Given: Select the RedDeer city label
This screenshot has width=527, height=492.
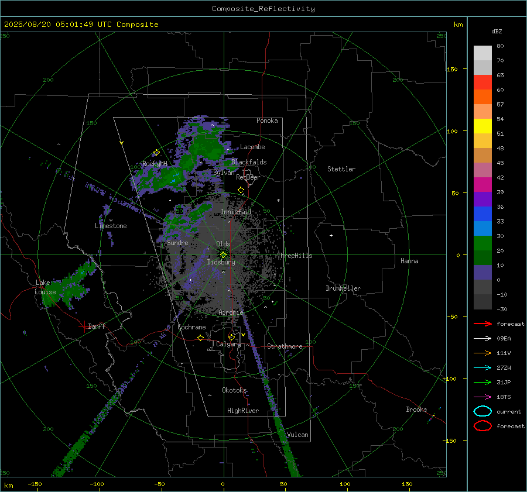Looking at the screenshot, I should [x=248, y=177].
